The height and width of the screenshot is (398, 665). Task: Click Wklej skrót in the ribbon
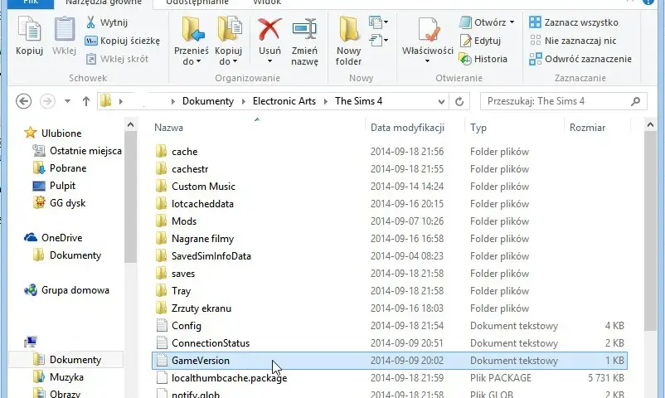(117, 59)
